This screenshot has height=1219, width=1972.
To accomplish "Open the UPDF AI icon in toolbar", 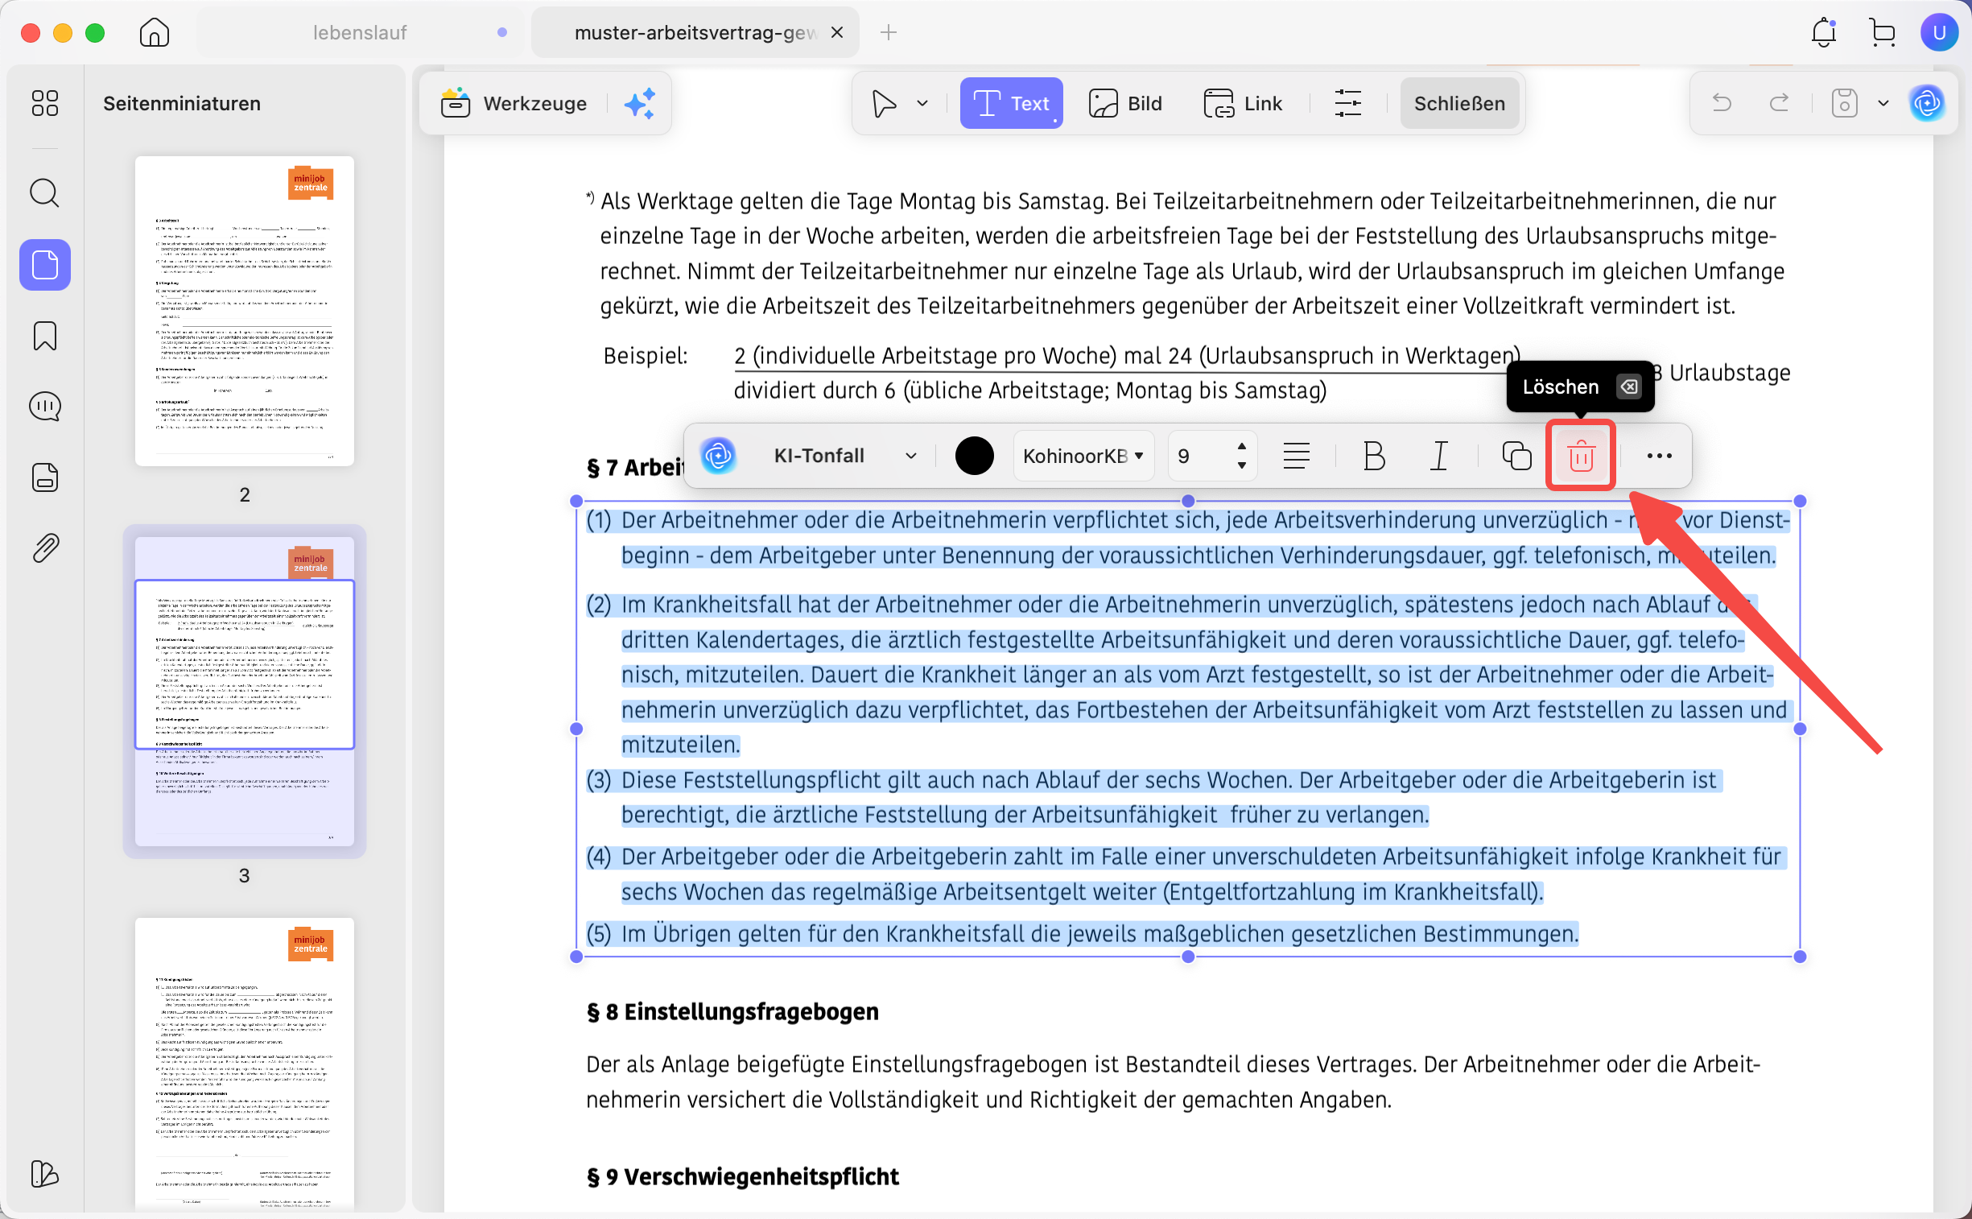I will tap(1927, 103).
